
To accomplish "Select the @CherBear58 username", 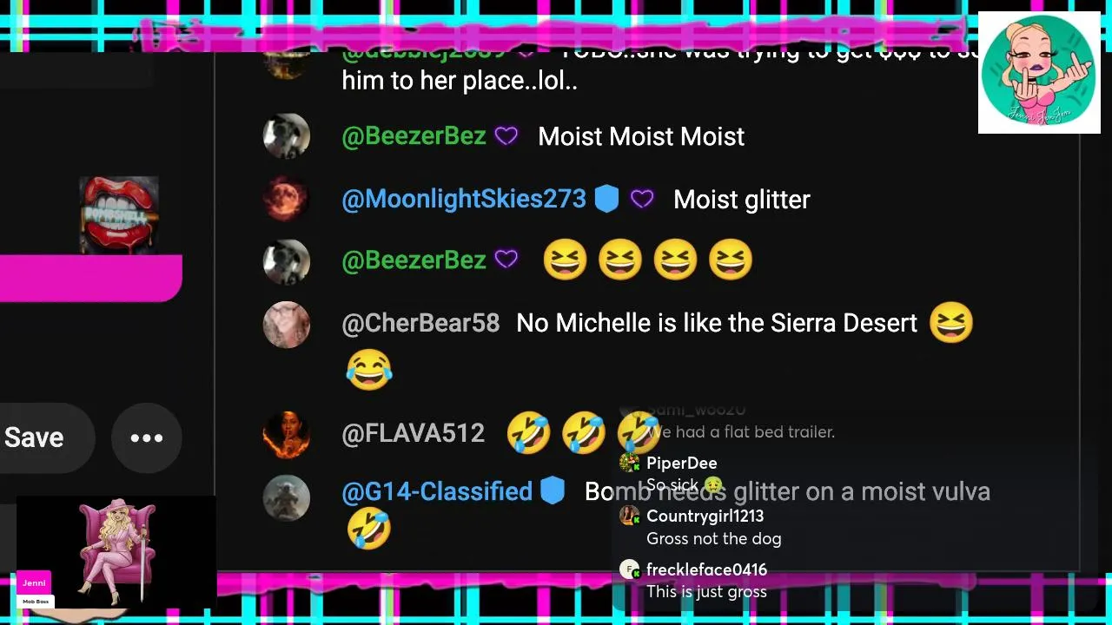I will (x=420, y=324).
